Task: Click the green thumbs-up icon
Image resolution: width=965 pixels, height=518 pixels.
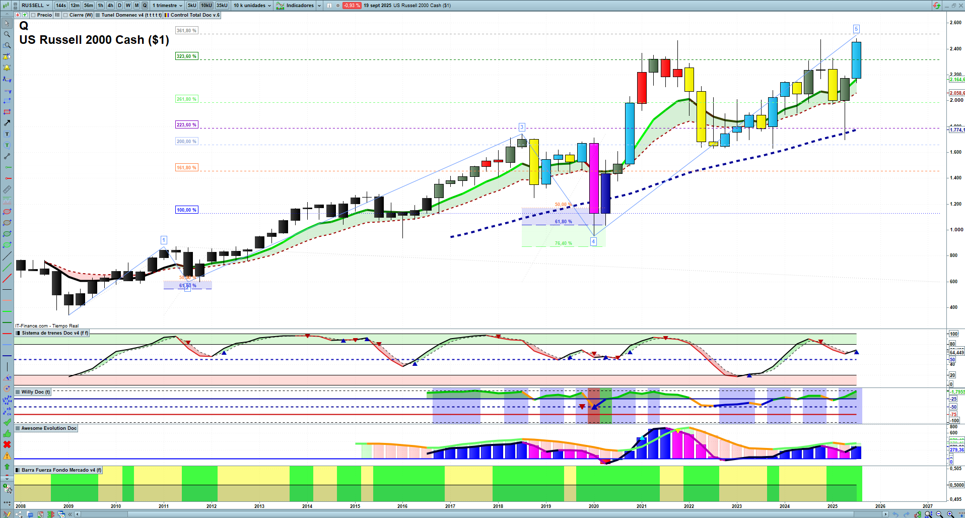Action: pyautogui.click(x=7, y=433)
